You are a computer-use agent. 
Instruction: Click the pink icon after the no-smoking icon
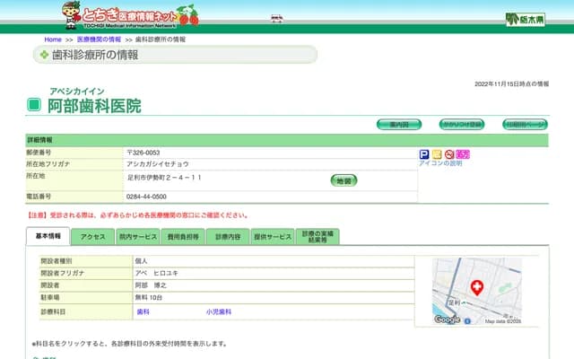[x=463, y=154]
